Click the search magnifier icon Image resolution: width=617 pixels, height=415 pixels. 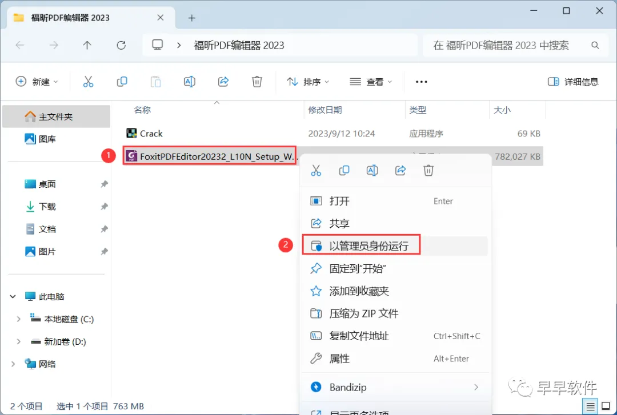point(595,45)
